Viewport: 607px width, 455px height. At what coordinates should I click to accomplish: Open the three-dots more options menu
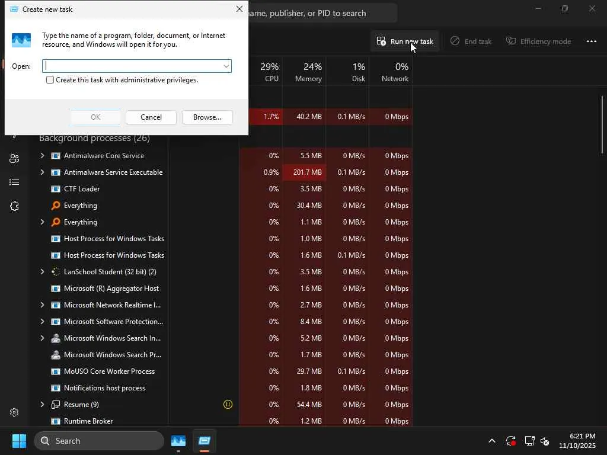591,41
